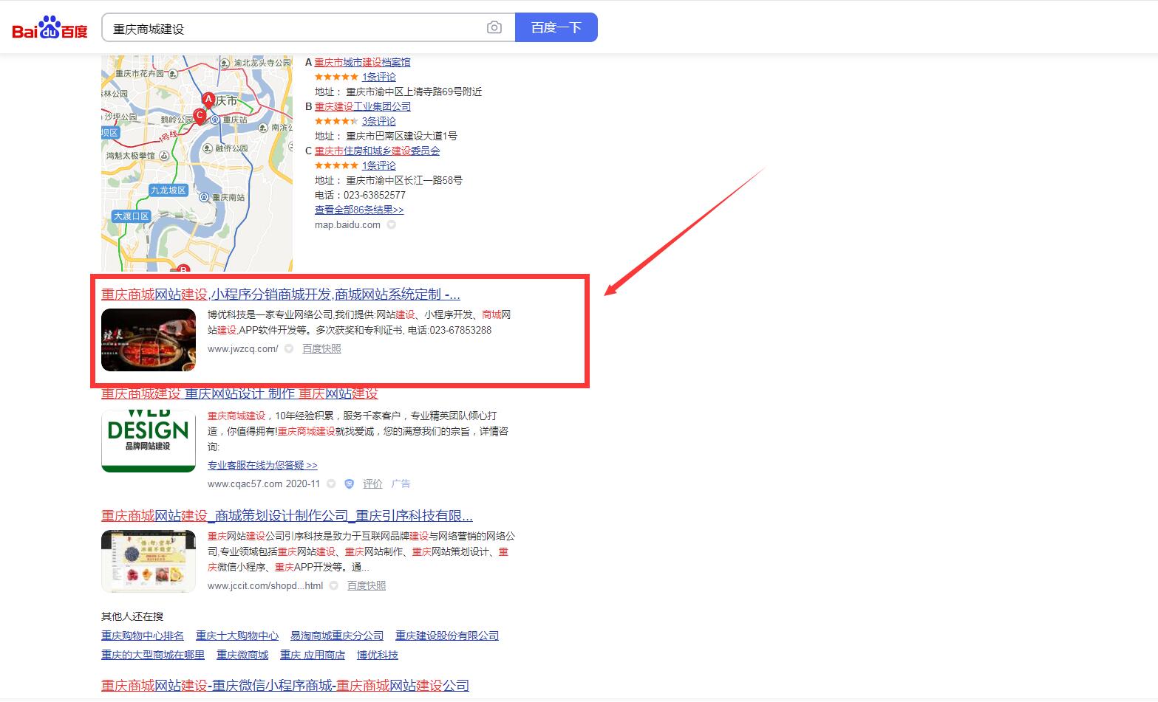
Task: Click the 大渡口区 district label on map
Action: pos(132,216)
